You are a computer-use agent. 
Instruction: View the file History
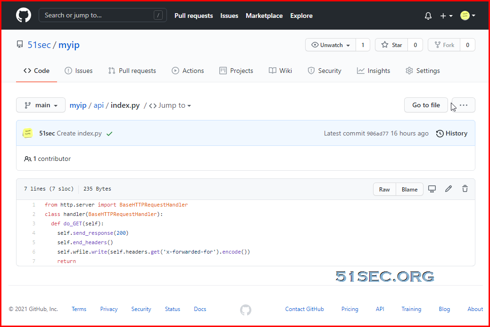click(451, 134)
